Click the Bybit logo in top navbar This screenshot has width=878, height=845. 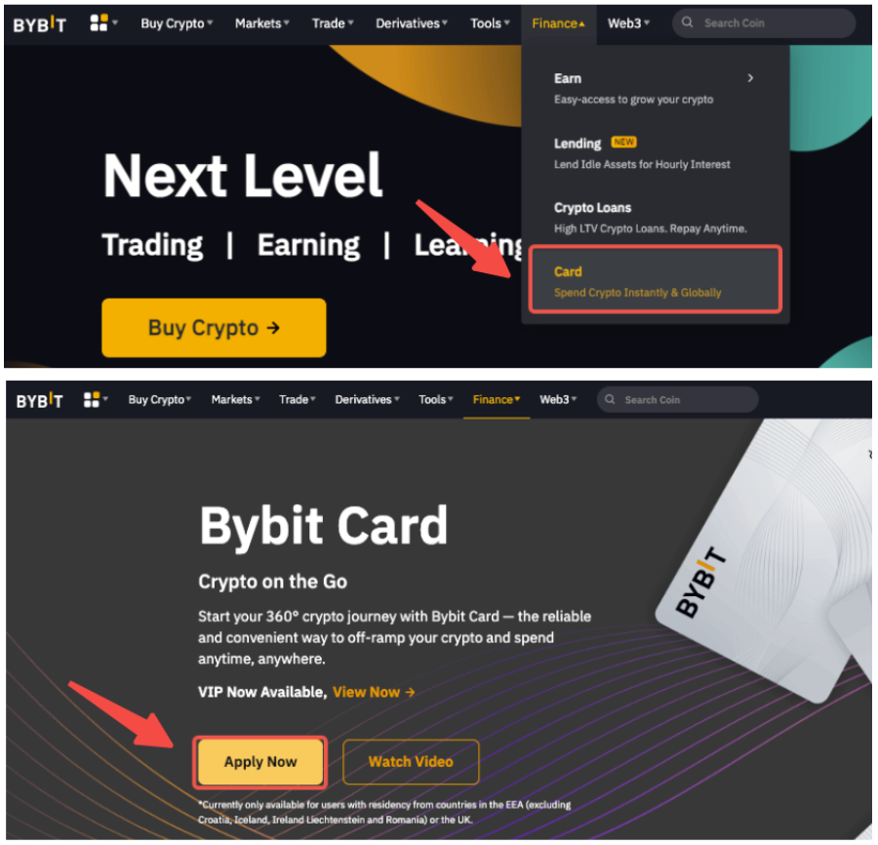click(40, 24)
